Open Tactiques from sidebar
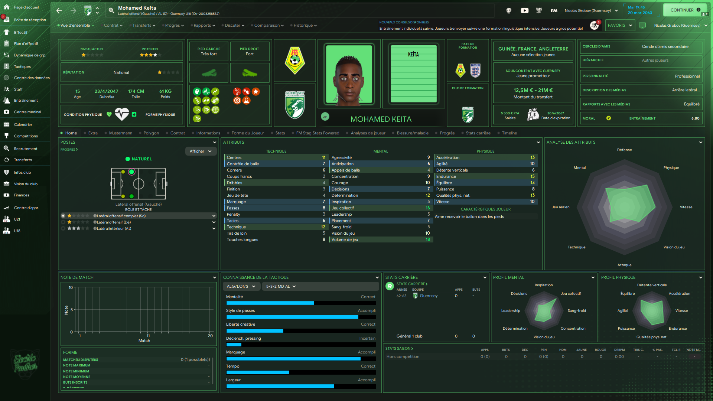 coord(22,66)
